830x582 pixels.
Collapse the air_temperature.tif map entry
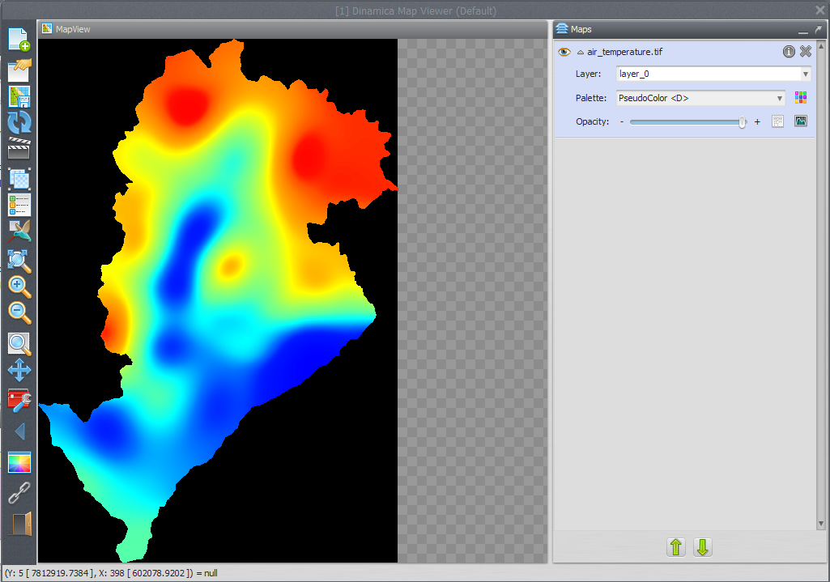click(x=580, y=52)
